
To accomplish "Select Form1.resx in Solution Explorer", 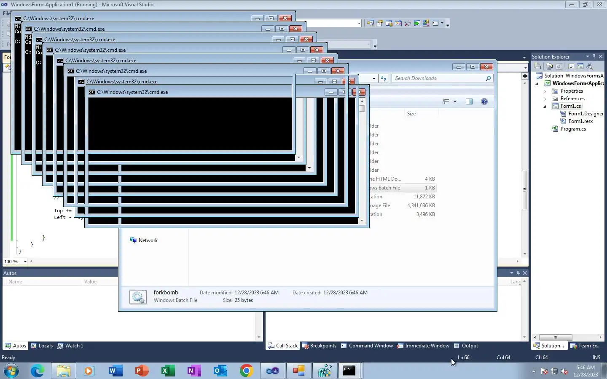I will pos(580,121).
